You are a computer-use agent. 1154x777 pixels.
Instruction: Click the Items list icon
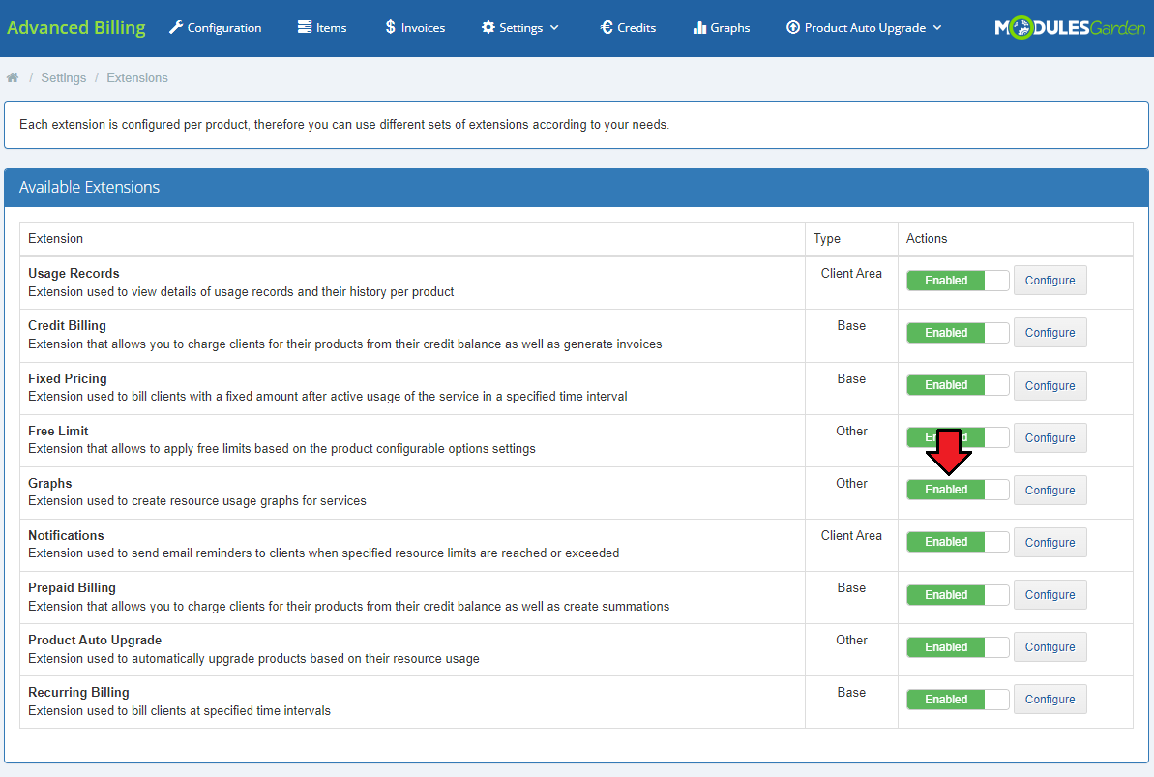305,27
